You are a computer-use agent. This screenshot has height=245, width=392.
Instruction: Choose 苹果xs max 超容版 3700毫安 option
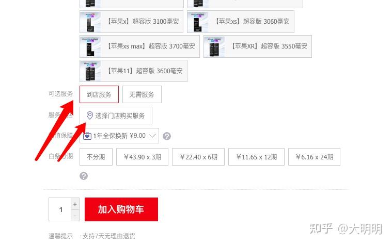point(139,46)
